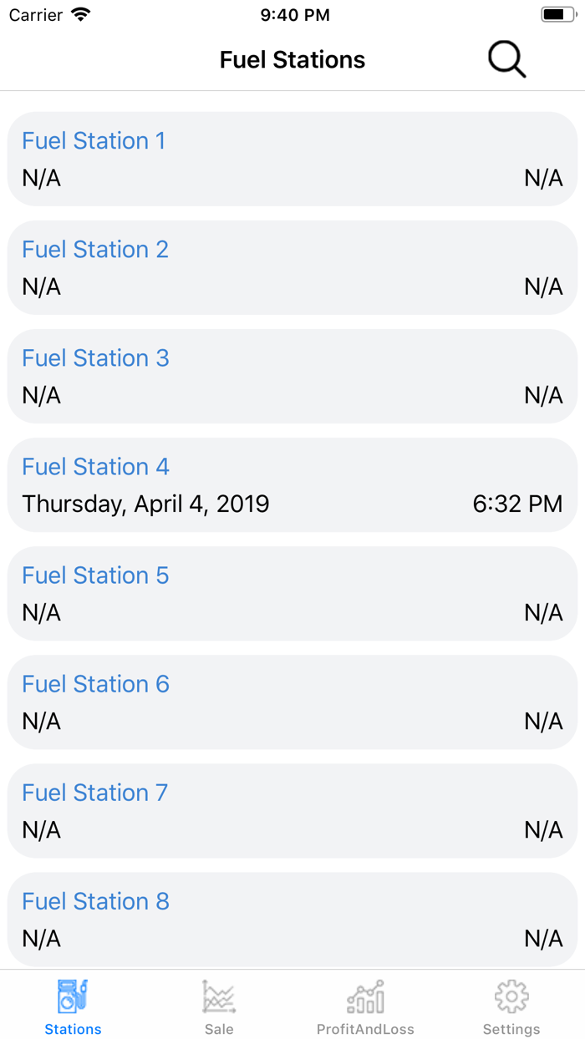
Task: Tap the Sale line chart icon
Action: tap(219, 996)
